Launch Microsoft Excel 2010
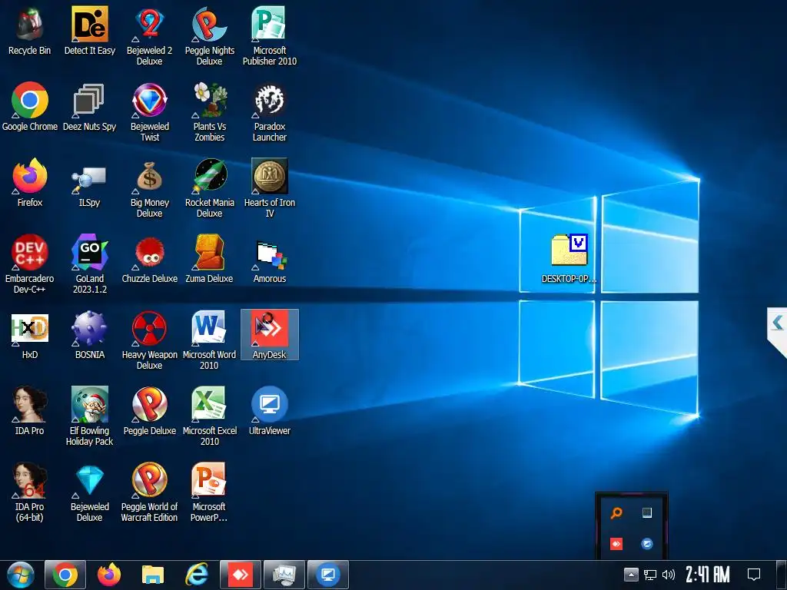 (x=209, y=416)
